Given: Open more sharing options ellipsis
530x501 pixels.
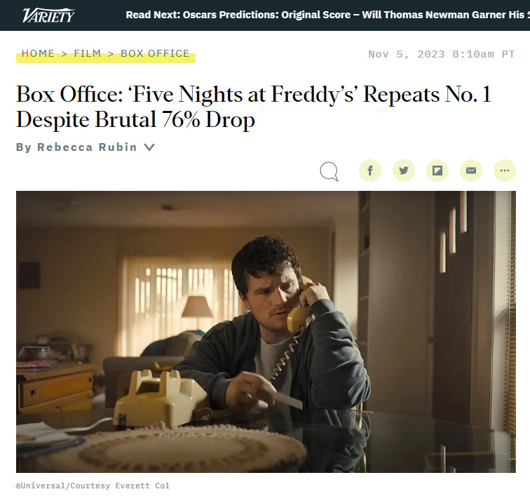Looking at the screenshot, I should pyautogui.click(x=505, y=171).
